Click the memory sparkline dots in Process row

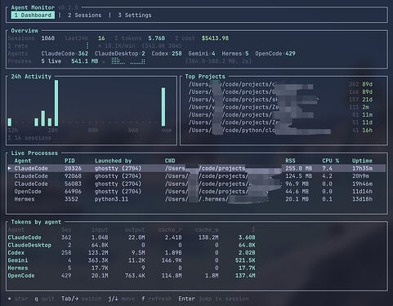128,61
